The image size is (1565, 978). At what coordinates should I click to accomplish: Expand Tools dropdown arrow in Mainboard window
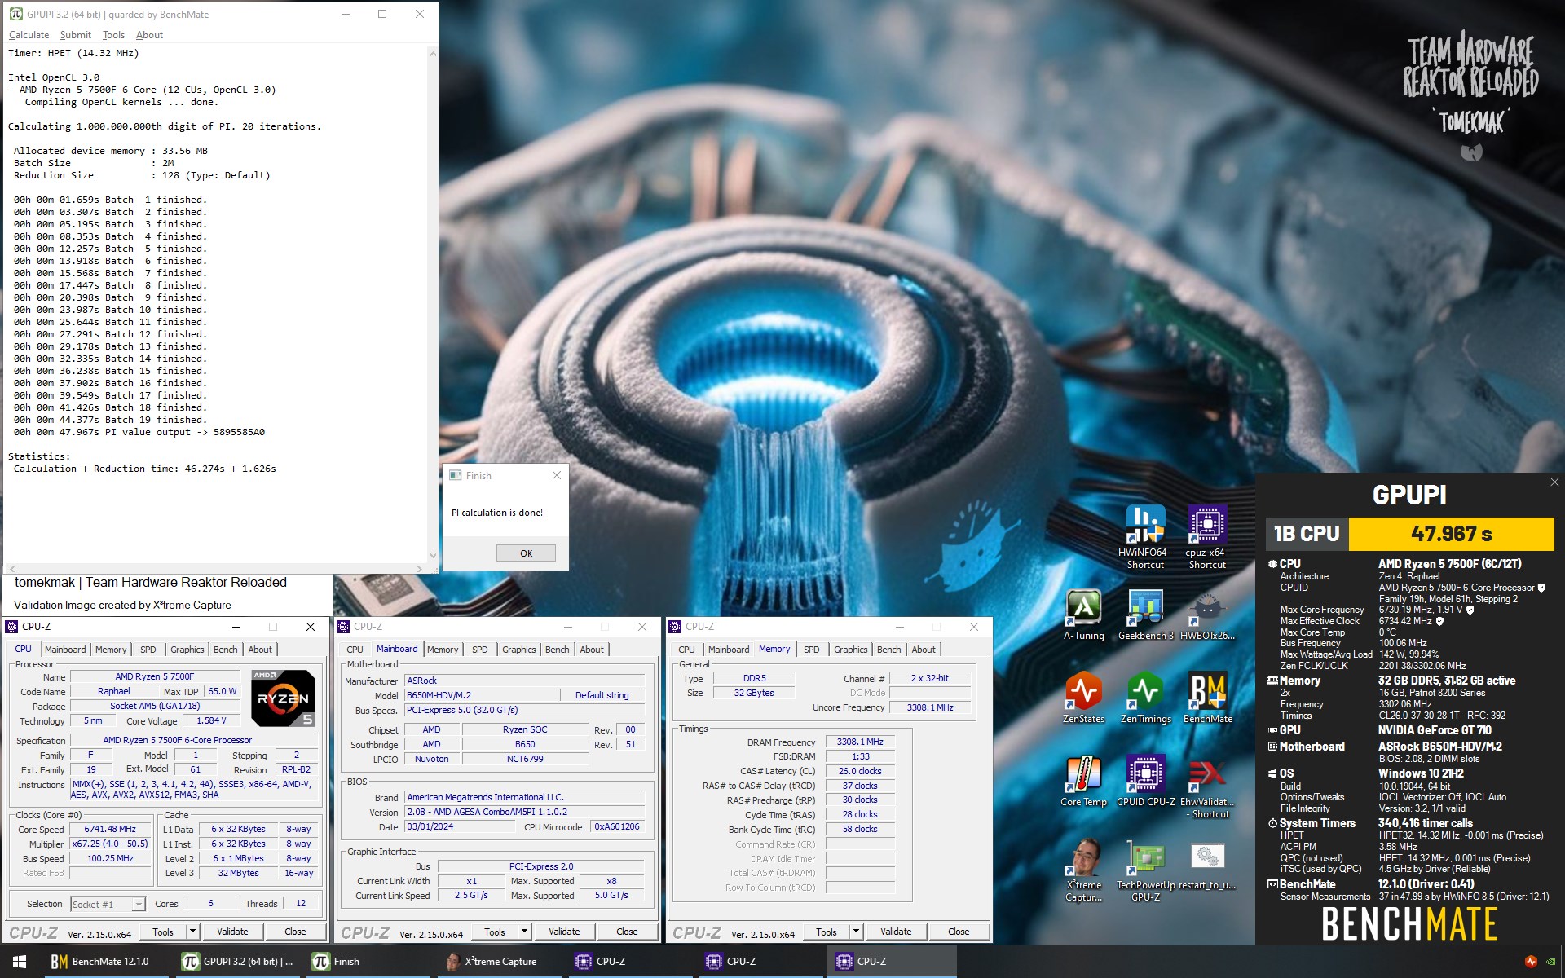(525, 932)
